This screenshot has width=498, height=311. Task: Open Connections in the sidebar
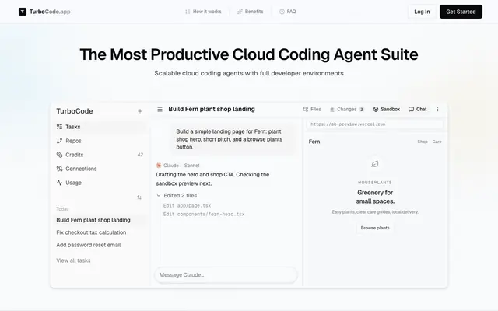[x=100, y=169]
